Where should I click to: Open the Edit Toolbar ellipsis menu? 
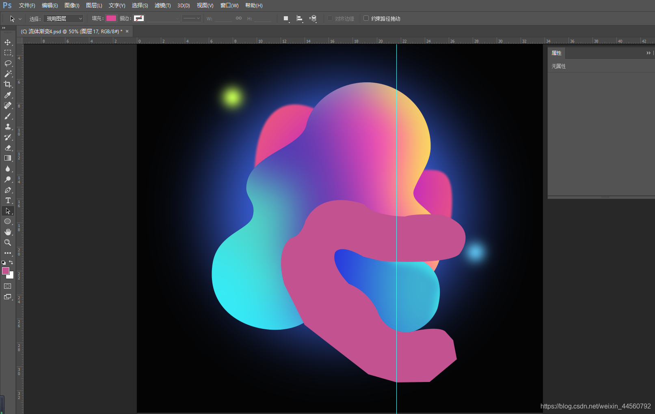(x=8, y=253)
